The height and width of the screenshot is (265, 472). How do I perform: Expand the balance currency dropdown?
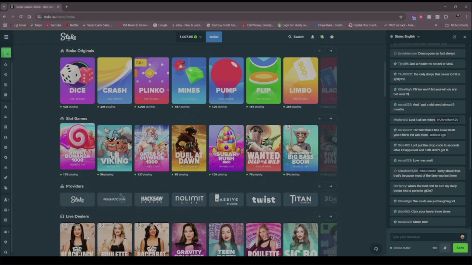(x=201, y=37)
